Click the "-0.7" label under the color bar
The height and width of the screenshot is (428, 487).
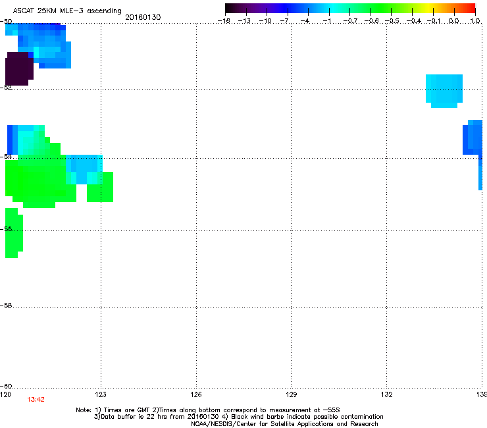[x=350, y=21]
